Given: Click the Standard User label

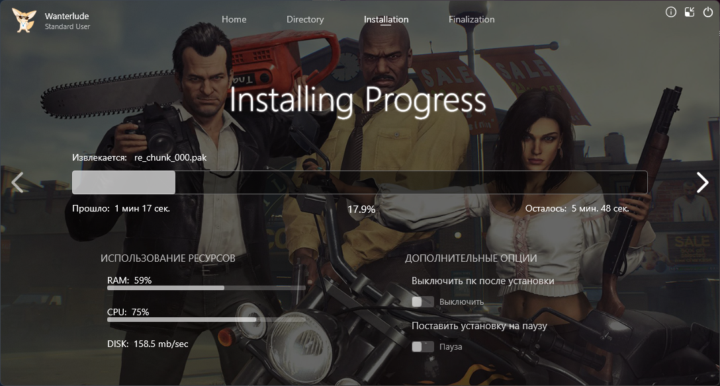Looking at the screenshot, I should click(67, 26).
